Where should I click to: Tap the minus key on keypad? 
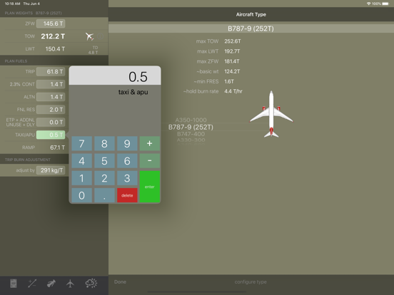point(150,161)
